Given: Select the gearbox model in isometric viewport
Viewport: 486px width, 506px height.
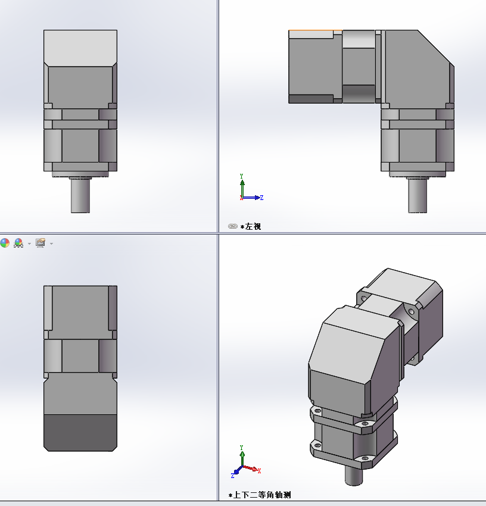Looking at the screenshot, I should pos(375,376).
